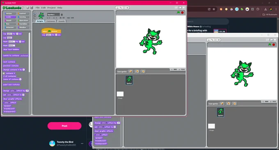Click the red stop button above front stage
The height and width of the screenshot is (150, 279).
point(183,12)
